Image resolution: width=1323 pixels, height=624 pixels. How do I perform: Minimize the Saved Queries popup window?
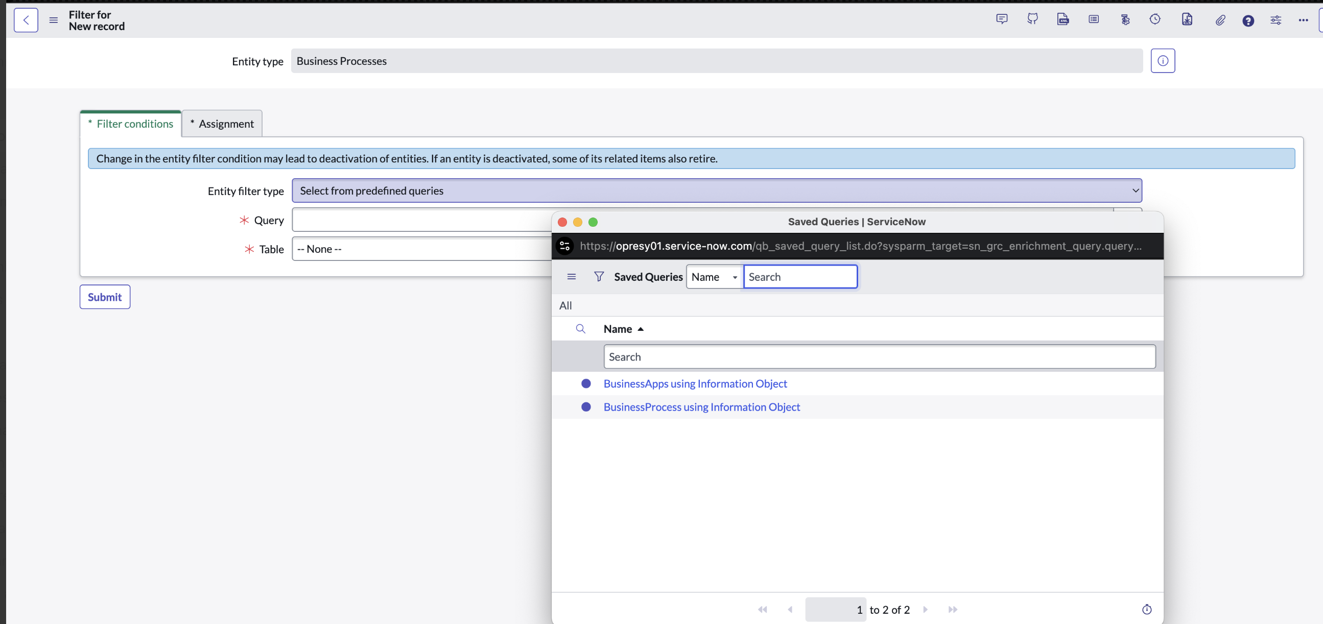578,222
